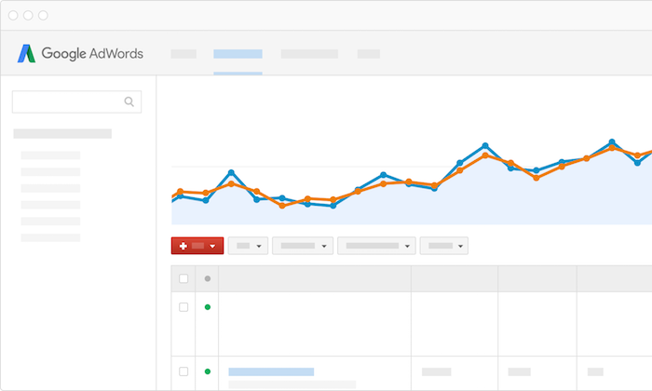Toggle the select-all checkbox in table header
Image resolution: width=652 pixels, height=391 pixels.
click(183, 278)
